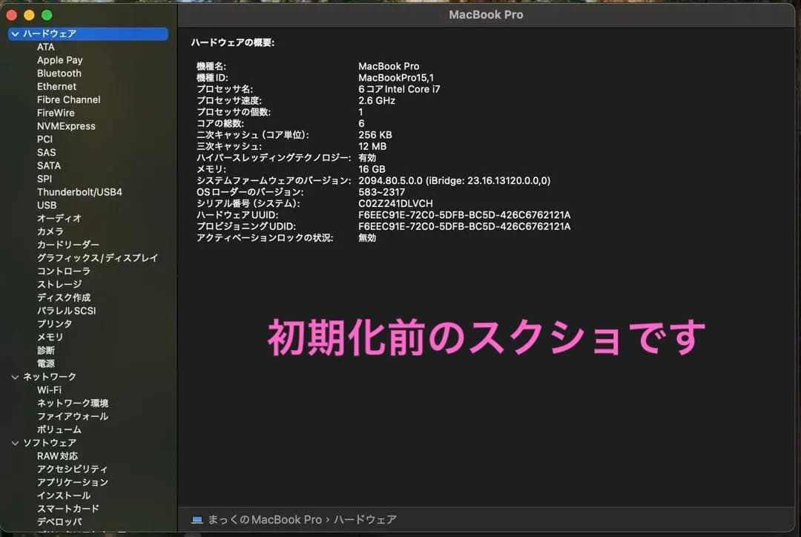Image resolution: width=801 pixels, height=537 pixels.
Task: Select インストール in the sidebar
Action: [63, 495]
